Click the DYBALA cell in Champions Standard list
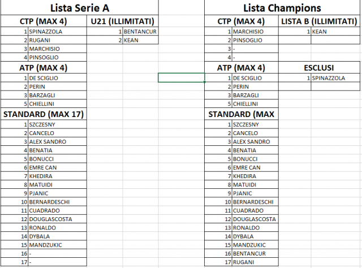Image resolution: width=362 pixels, height=268 pixels. [x=255, y=236]
